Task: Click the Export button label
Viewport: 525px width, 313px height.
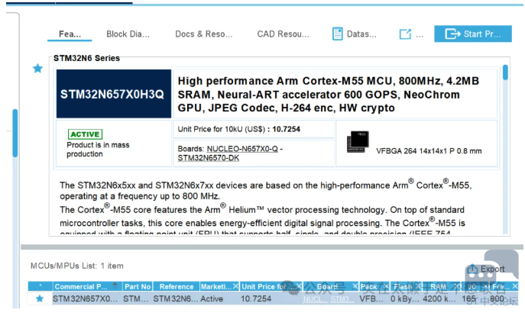Action: coord(493,269)
